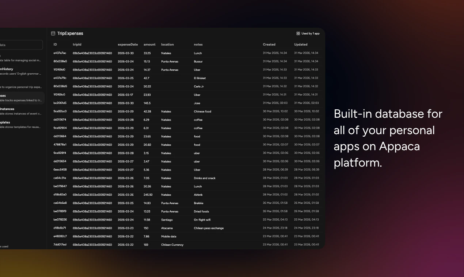The height and width of the screenshot is (277, 464).
Task: Click the grid icon next to Used by 1 app
Action: click(x=298, y=33)
